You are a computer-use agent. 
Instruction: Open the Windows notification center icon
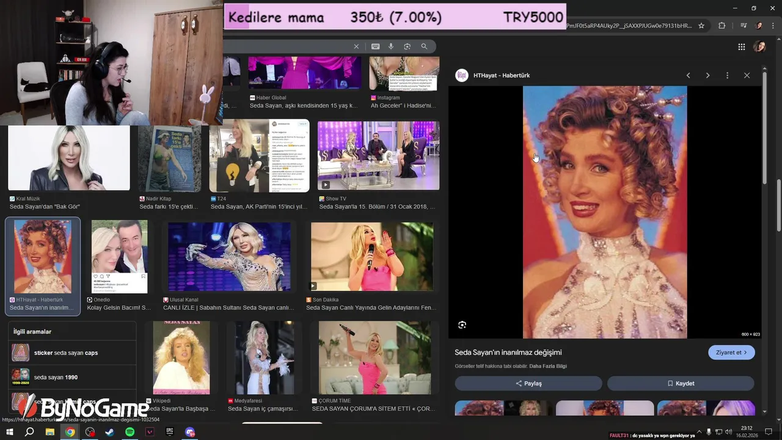(x=769, y=432)
